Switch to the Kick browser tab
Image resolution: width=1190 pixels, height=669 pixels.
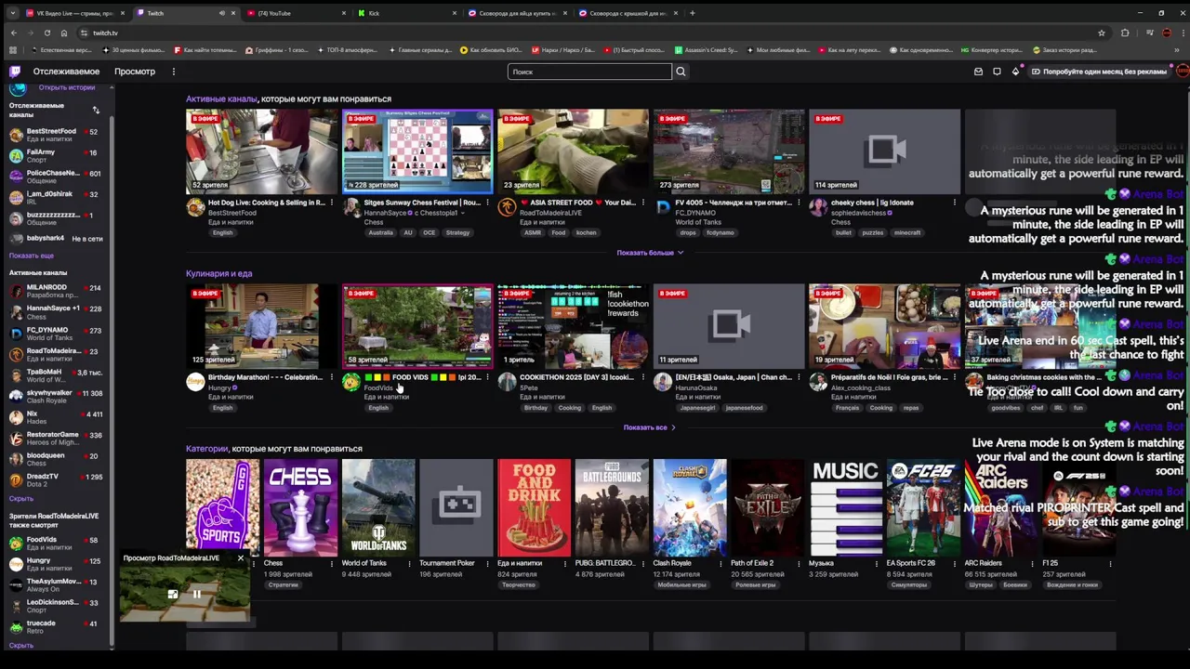(405, 13)
